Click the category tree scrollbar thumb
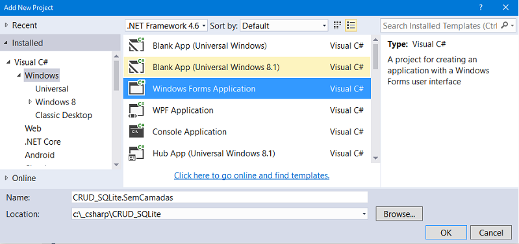 (x=116, y=75)
